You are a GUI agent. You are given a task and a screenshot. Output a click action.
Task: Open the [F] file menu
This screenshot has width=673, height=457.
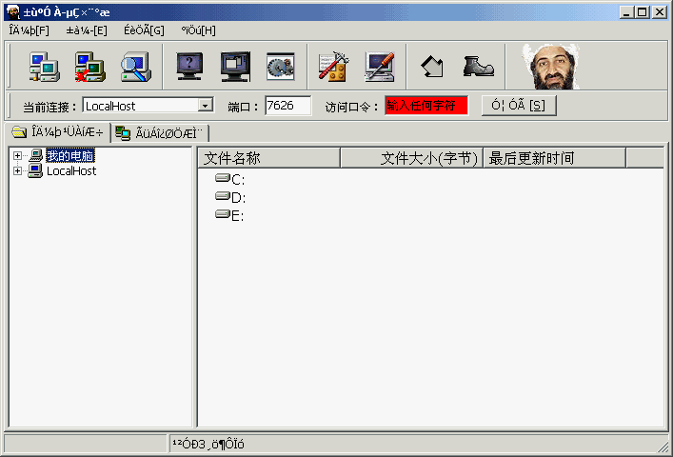point(29,30)
